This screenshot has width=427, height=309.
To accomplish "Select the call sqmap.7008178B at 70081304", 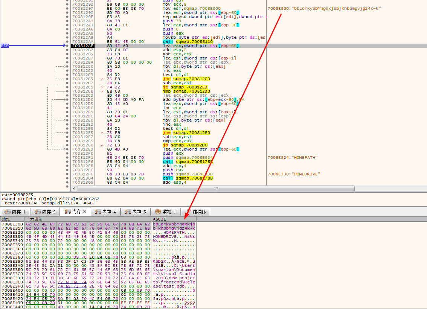I will 188,178.
